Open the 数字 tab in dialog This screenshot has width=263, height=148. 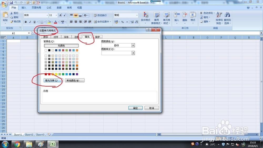(45, 37)
